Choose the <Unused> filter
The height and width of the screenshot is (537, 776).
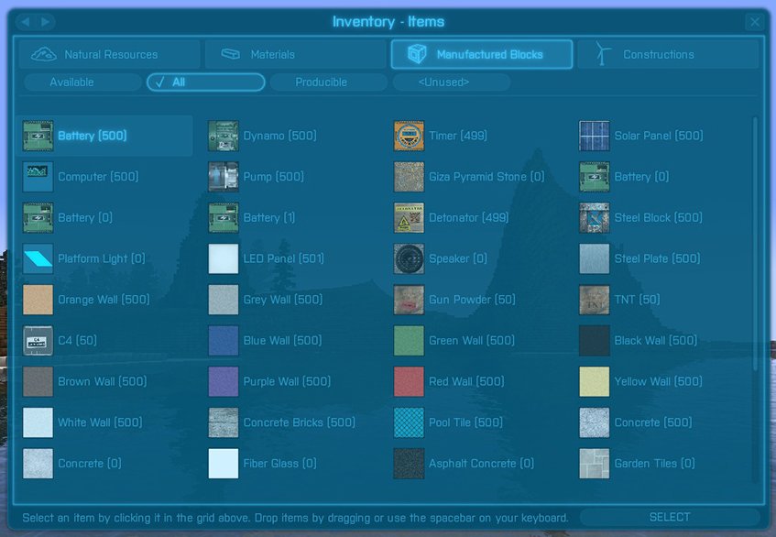(x=452, y=82)
